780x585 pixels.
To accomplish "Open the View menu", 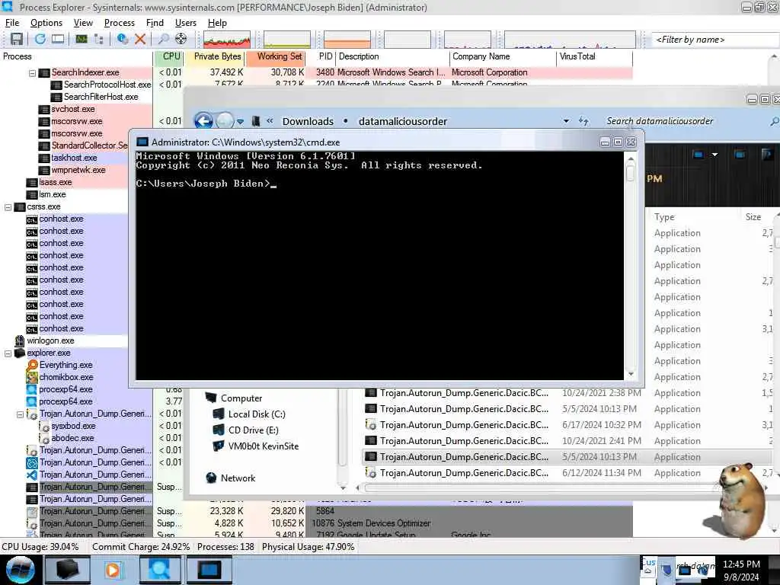I will pyautogui.click(x=83, y=23).
